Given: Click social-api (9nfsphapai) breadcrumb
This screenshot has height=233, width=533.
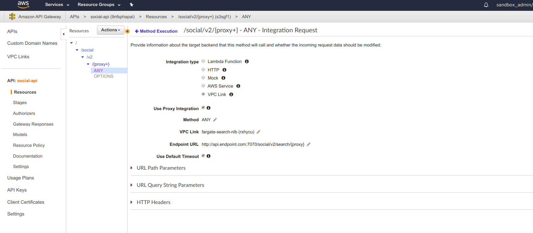Looking at the screenshot, I should [x=112, y=17].
